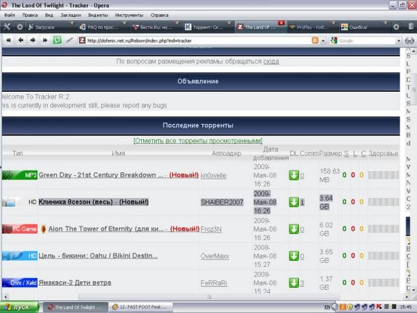Click the vertical scrollbar down arrow
Viewport: 417px width, 313px height.
pos(414,290)
